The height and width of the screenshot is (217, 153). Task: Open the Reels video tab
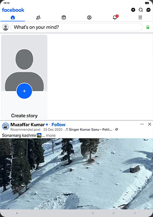[64, 17]
